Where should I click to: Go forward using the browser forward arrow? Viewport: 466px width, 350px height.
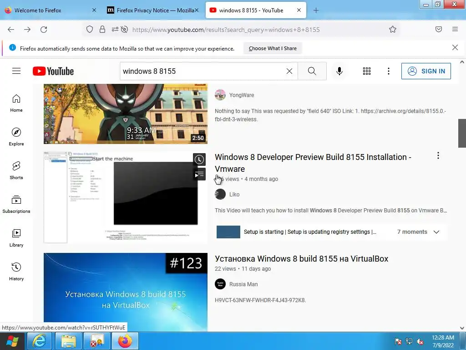27,30
